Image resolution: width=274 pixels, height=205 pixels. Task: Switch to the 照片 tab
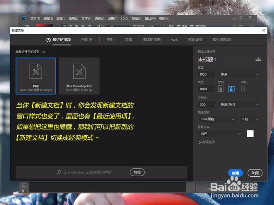[110, 40]
